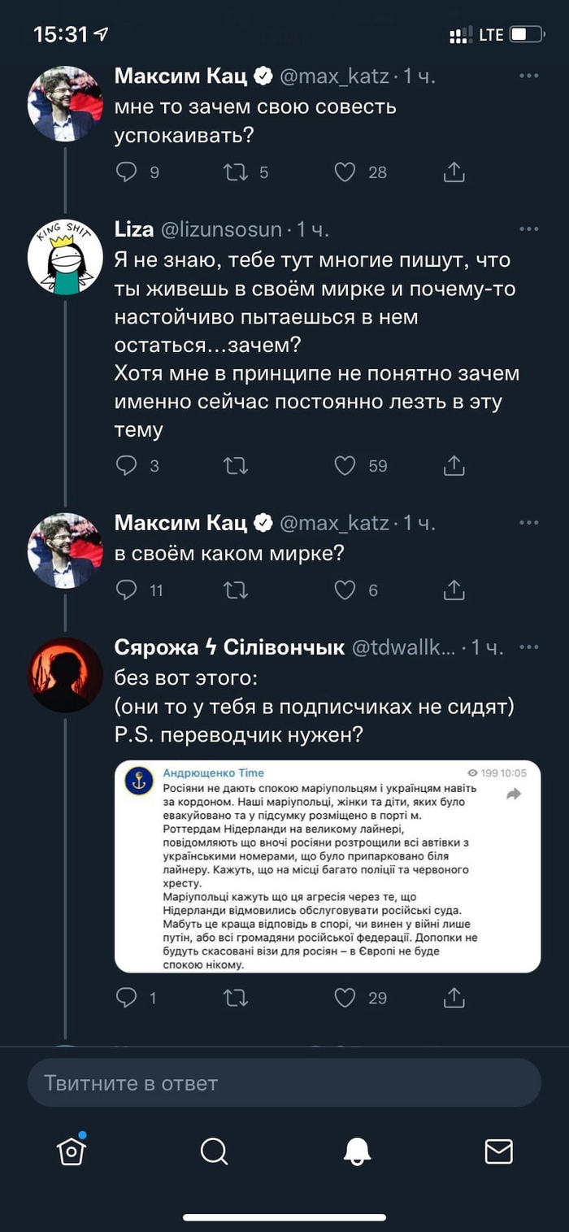This screenshot has width=569, height=1232.
Task: Retweet Сярожа Сілівончык's tweet
Action: 235,997
